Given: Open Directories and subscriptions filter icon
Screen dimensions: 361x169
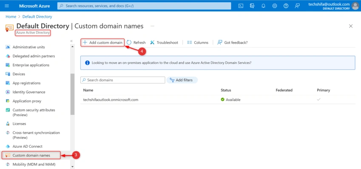Looking at the screenshot, I should (252, 6).
